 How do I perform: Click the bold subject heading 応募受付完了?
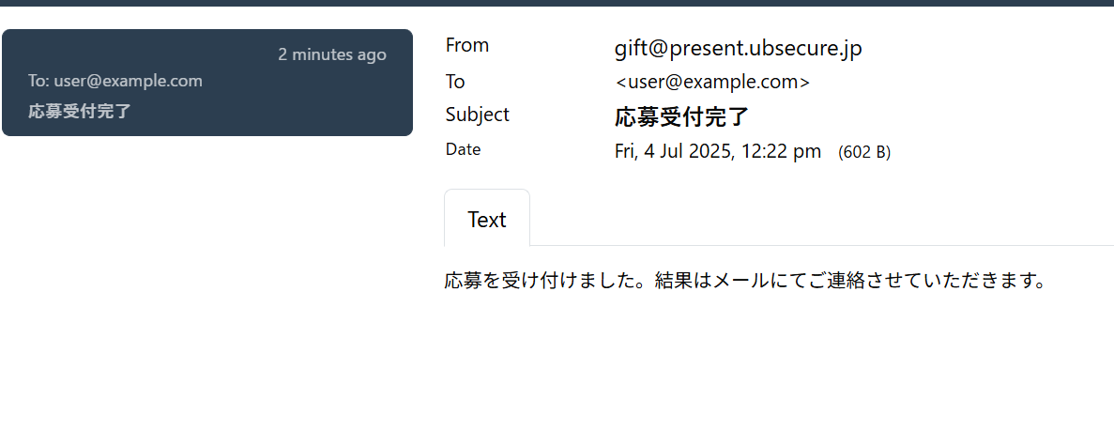(x=681, y=117)
